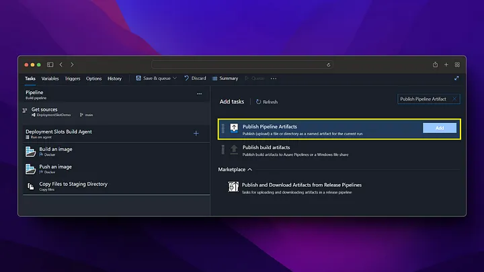Image resolution: width=484 pixels, height=272 pixels.
Task: Toggle full screen expand icon
Action: (x=456, y=79)
